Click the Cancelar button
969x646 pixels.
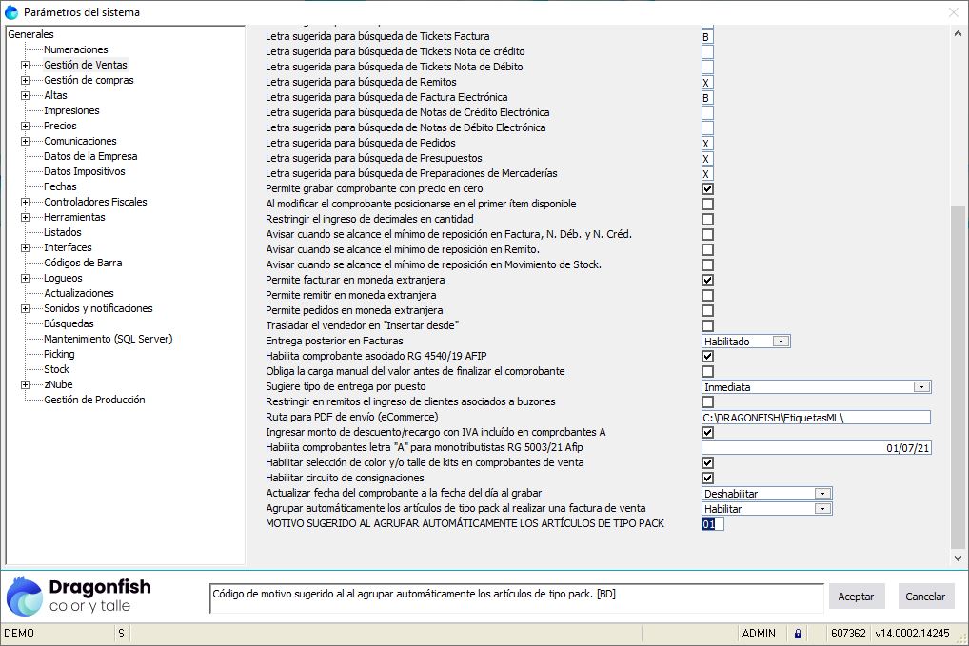[x=925, y=597]
